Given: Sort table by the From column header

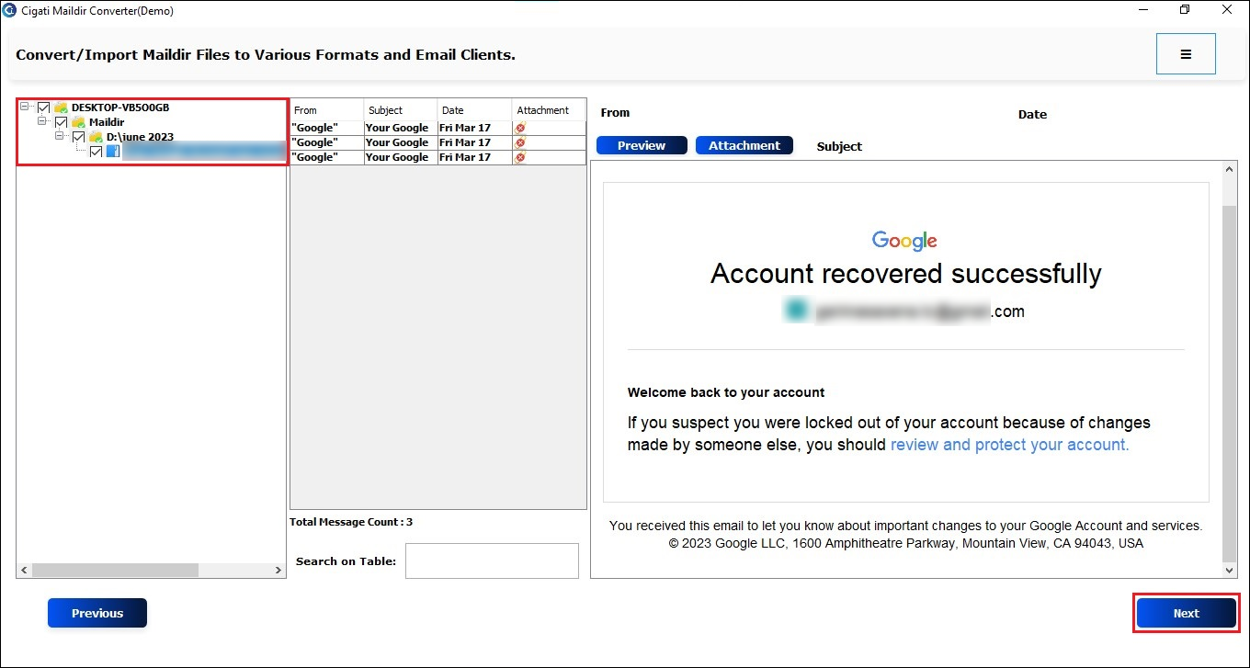Looking at the screenshot, I should tap(327, 110).
